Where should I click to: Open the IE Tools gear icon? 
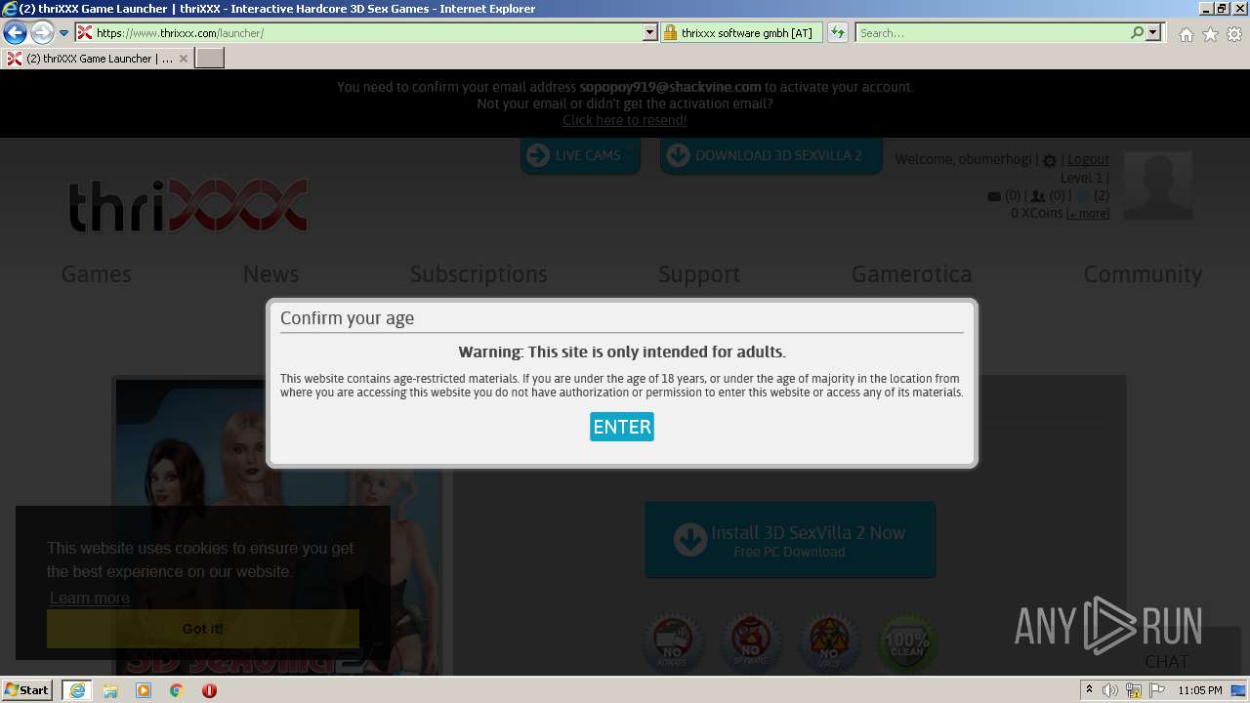point(1234,34)
